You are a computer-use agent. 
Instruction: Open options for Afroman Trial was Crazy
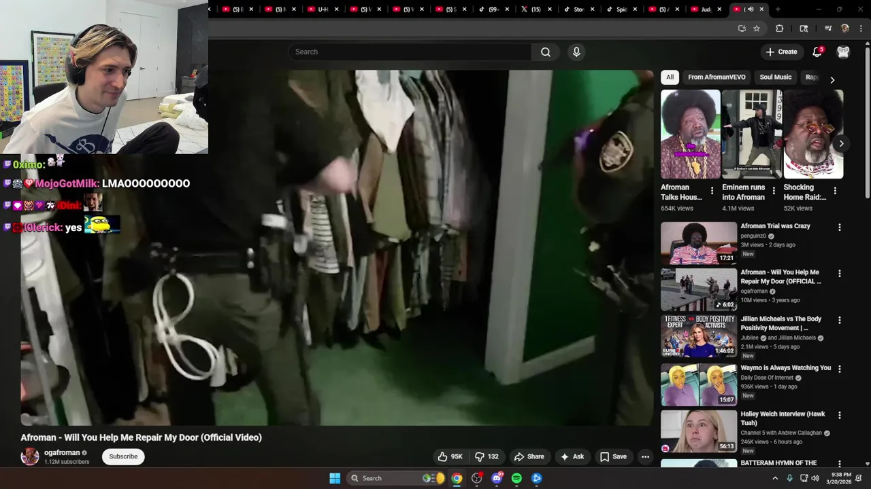pyautogui.click(x=839, y=228)
